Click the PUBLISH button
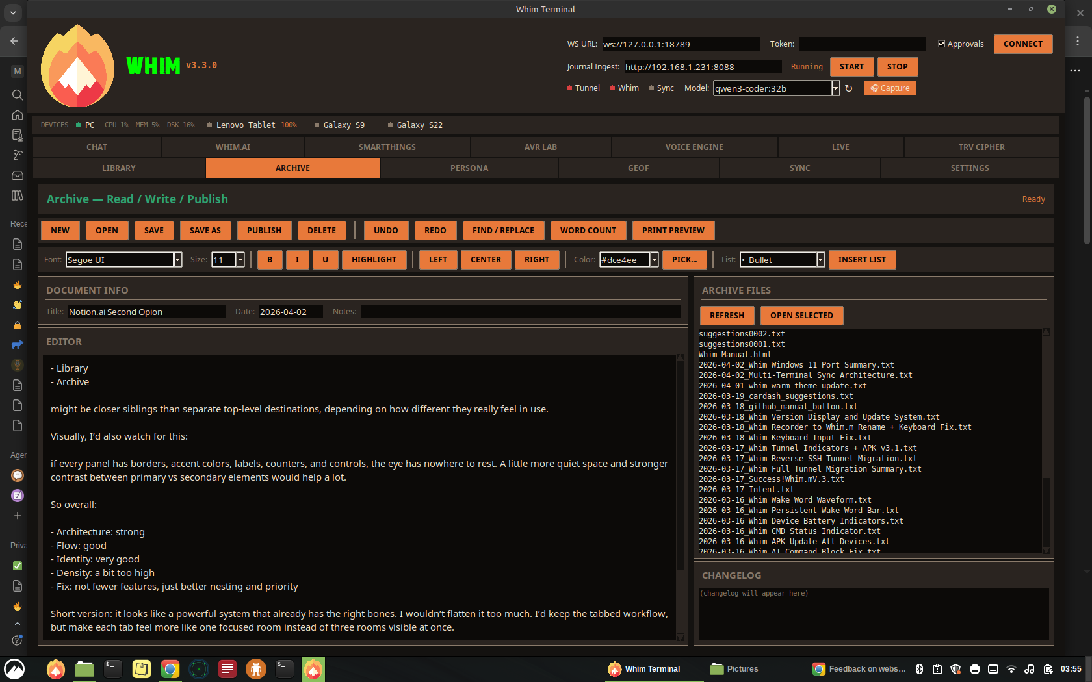 tap(264, 230)
